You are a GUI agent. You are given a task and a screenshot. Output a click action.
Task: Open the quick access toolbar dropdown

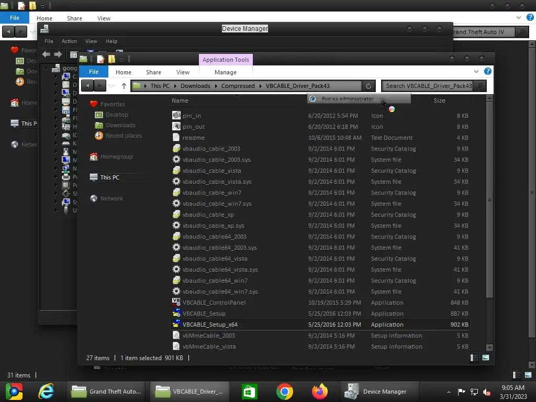(x=121, y=60)
